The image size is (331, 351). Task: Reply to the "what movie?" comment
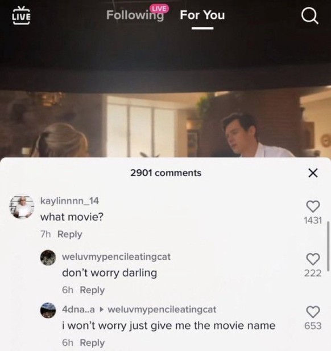(70, 234)
